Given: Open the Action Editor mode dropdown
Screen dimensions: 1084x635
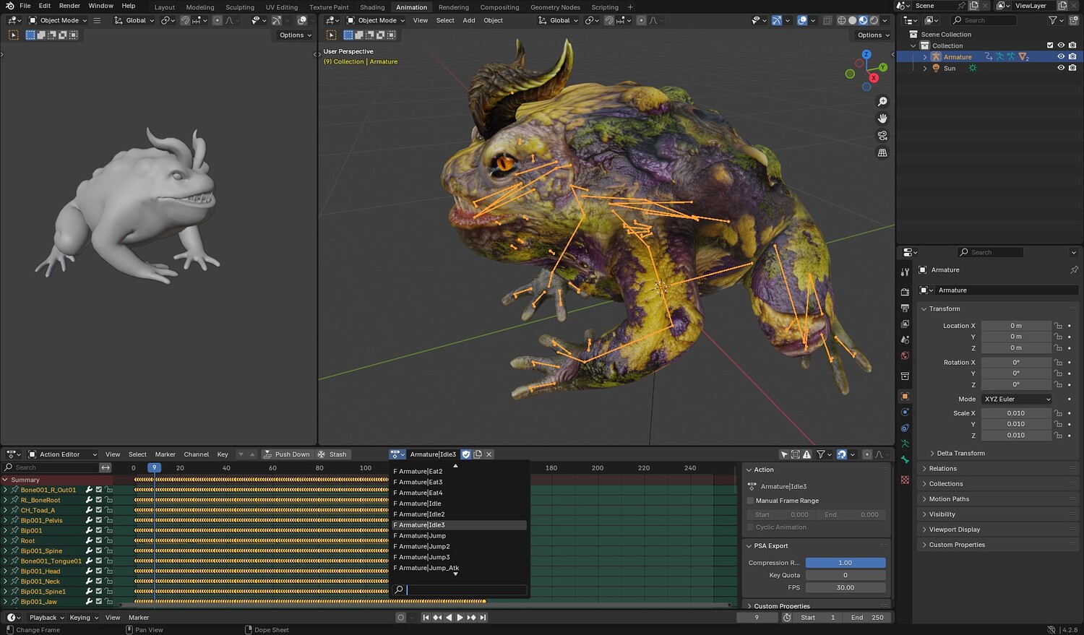Looking at the screenshot, I should click(x=62, y=454).
